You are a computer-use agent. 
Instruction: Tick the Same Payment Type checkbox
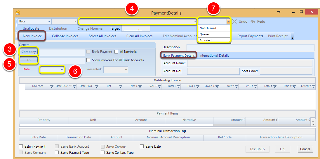coord(57,153)
